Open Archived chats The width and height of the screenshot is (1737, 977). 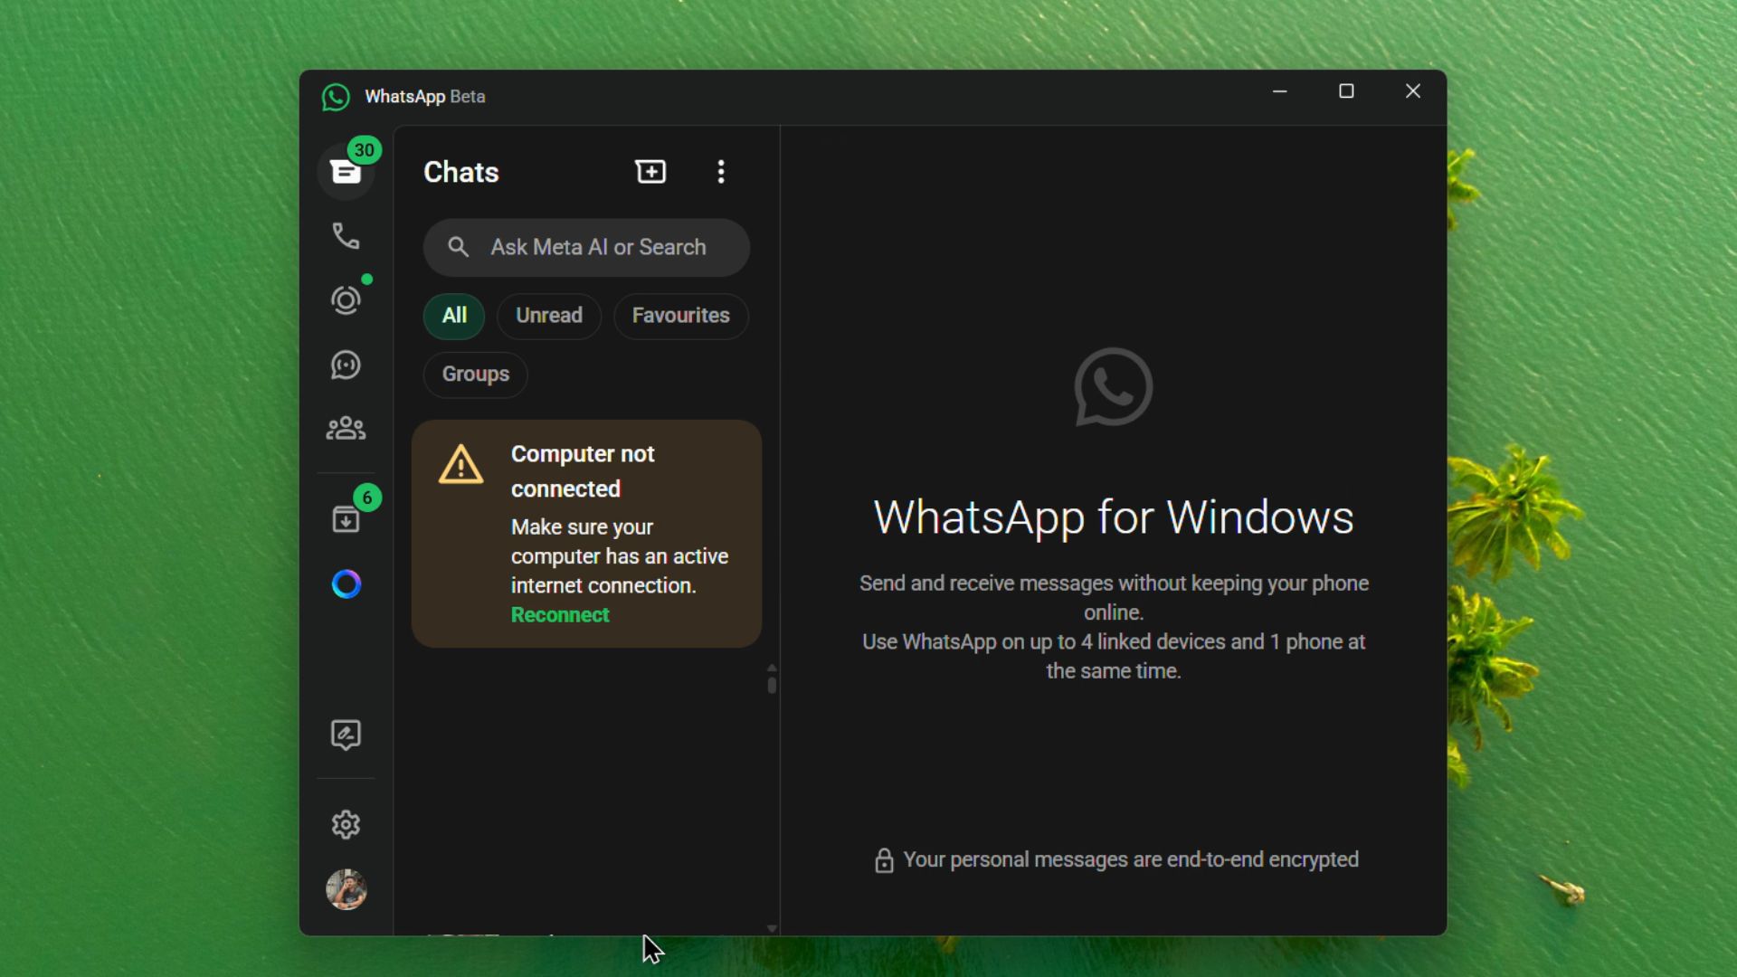(x=345, y=518)
